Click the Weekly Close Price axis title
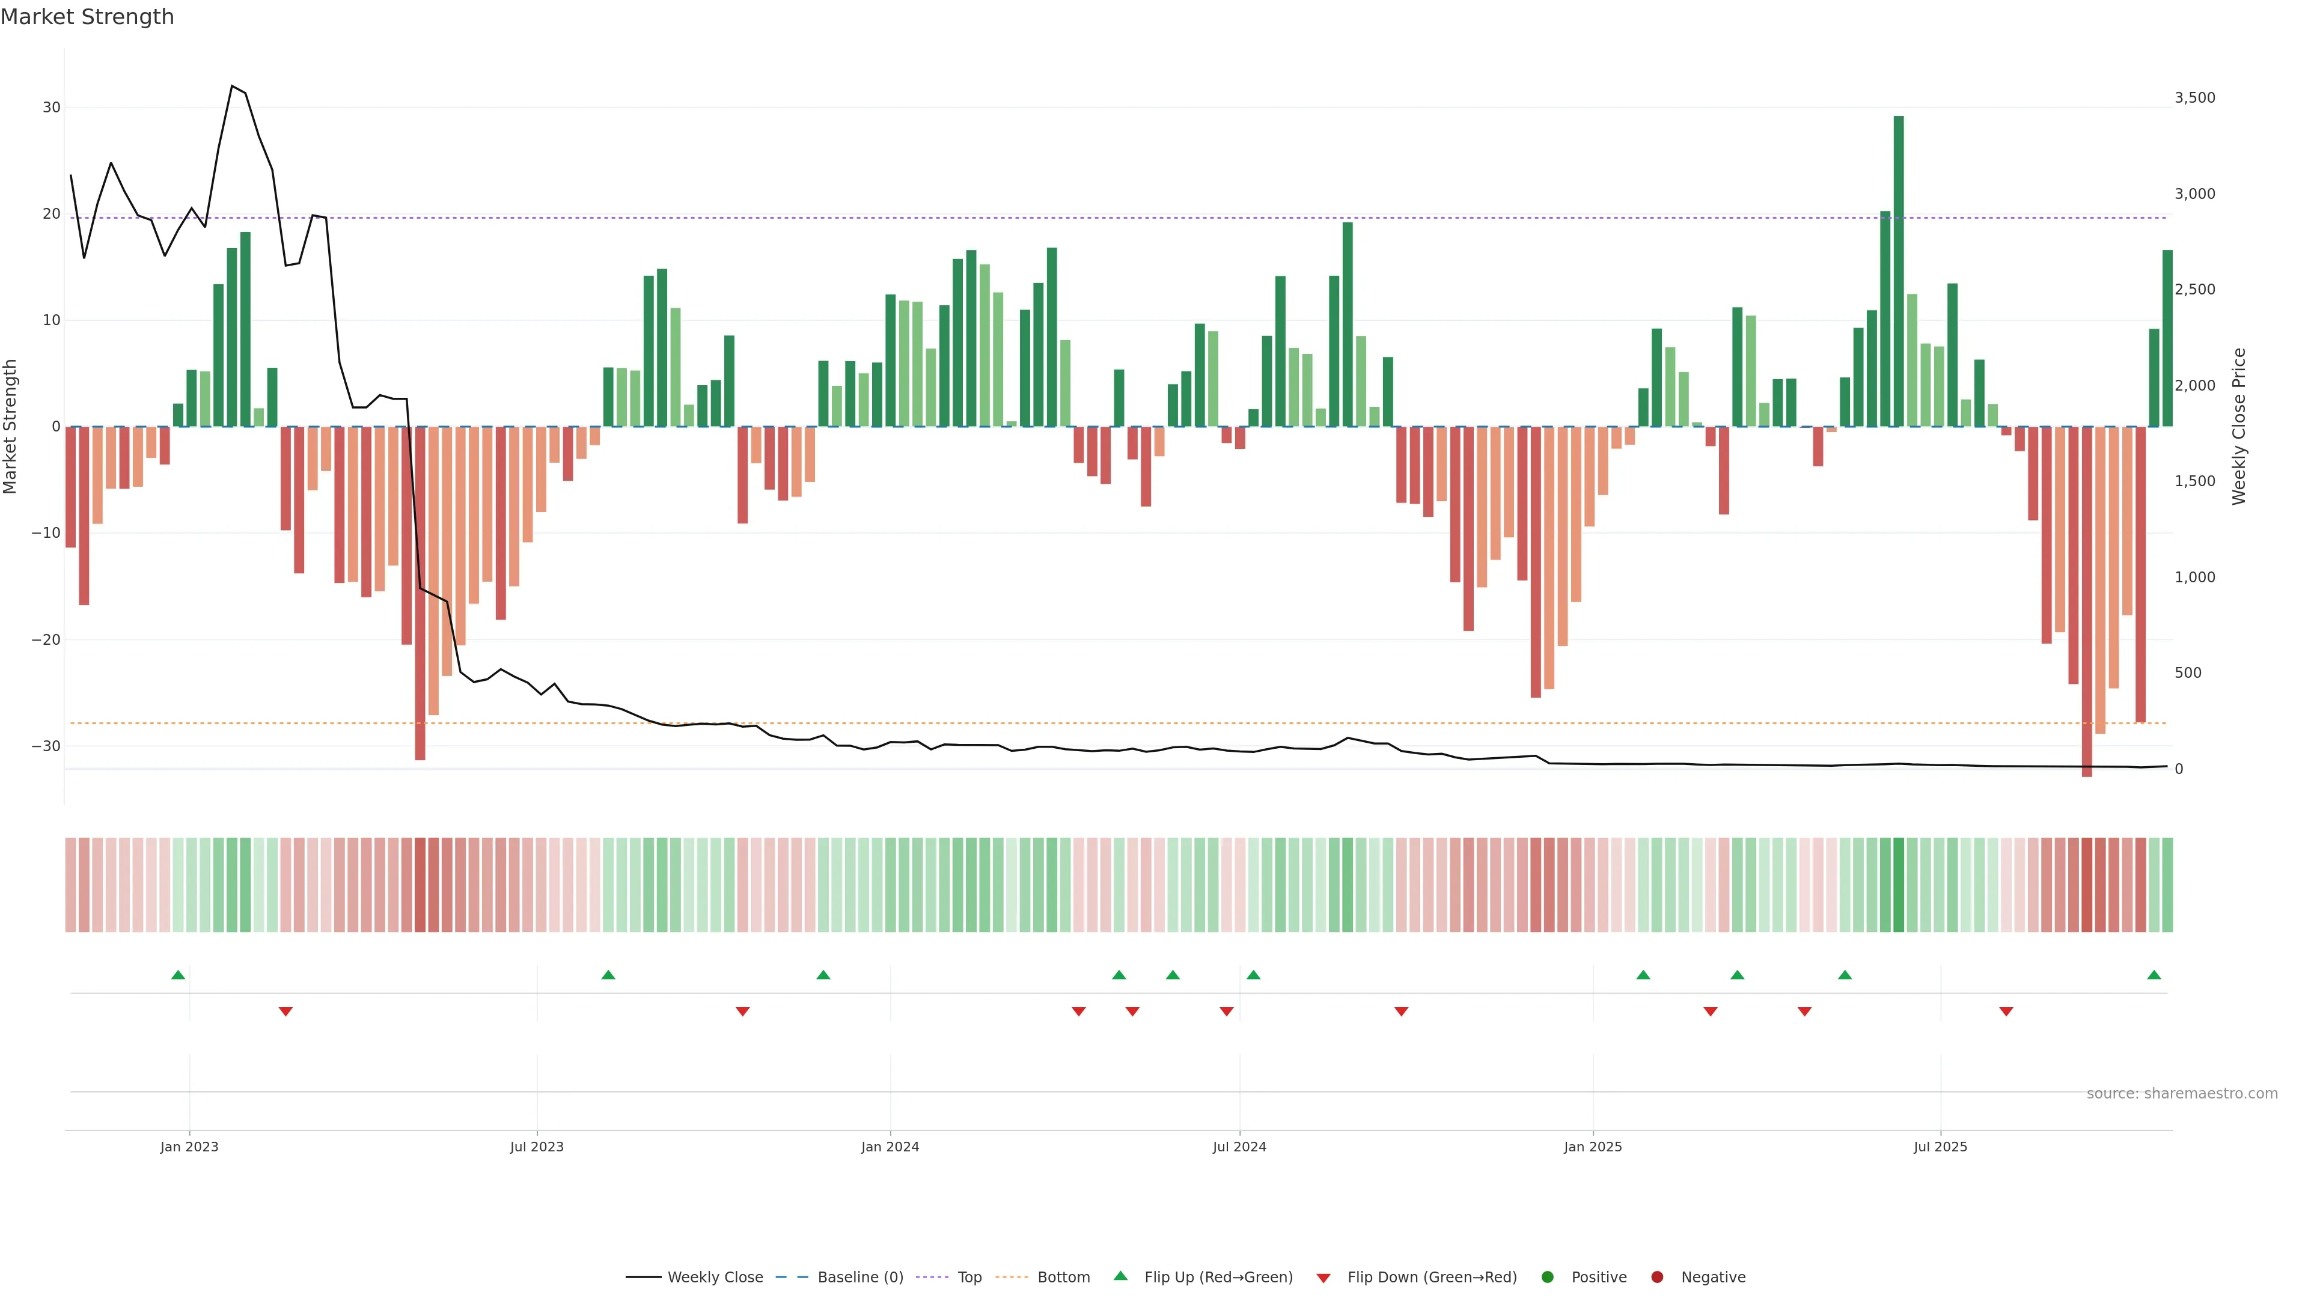2308x1298 pixels. (x=2239, y=427)
